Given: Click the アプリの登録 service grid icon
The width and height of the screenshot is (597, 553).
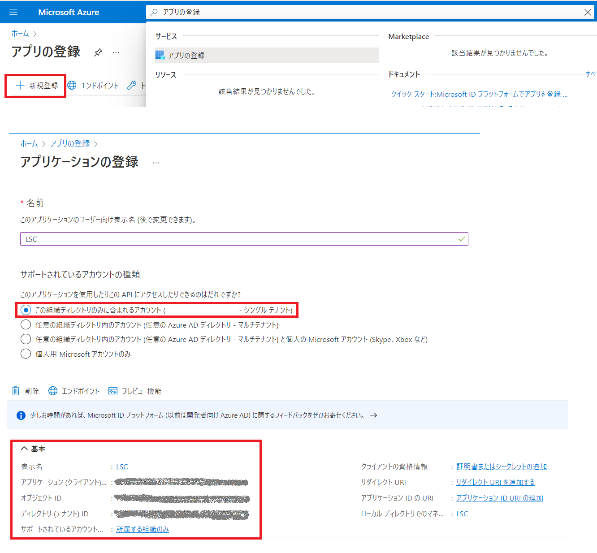Looking at the screenshot, I should pyautogui.click(x=160, y=55).
